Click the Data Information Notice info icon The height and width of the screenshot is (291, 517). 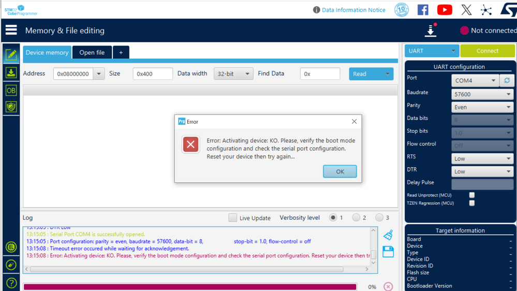[x=316, y=10]
